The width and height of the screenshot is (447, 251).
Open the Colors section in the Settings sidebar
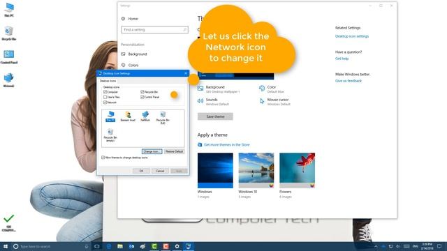click(x=130, y=65)
